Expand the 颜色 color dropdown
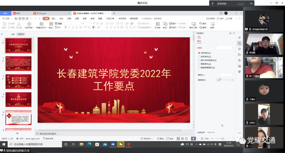 (226, 75)
